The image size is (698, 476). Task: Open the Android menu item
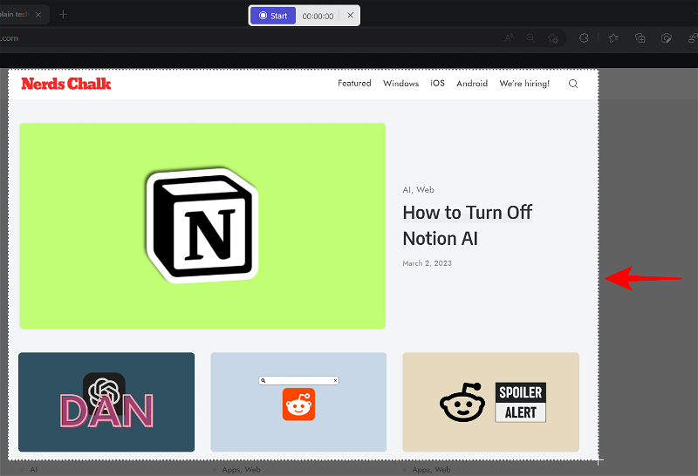(x=472, y=83)
